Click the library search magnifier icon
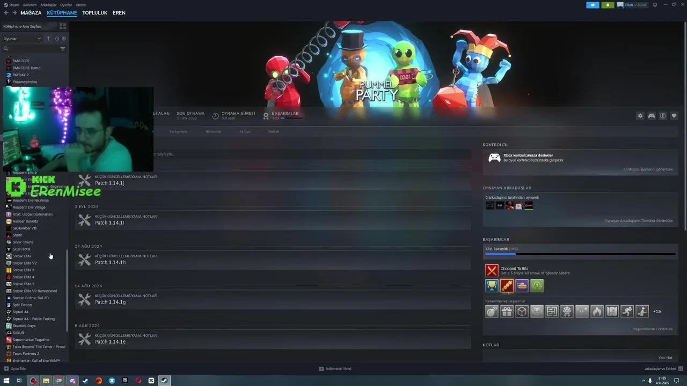The height and width of the screenshot is (386, 687). (x=6, y=49)
